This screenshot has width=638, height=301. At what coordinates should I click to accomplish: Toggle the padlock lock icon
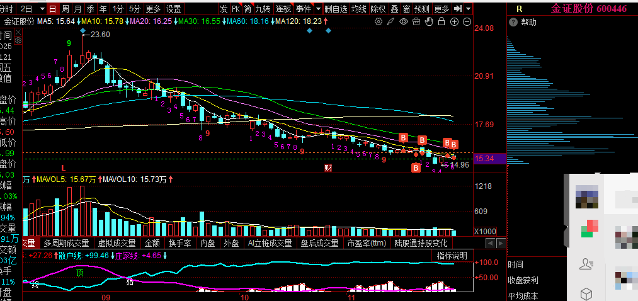point(441,21)
